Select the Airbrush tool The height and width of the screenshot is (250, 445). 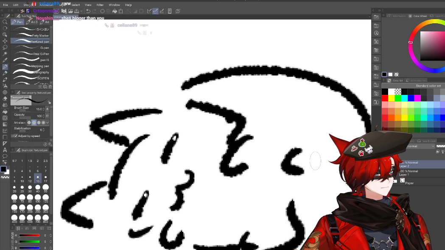(5, 86)
